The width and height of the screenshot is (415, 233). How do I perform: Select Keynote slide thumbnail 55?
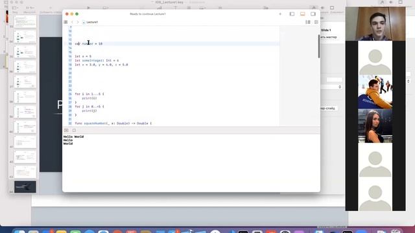(x=25, y=52)
